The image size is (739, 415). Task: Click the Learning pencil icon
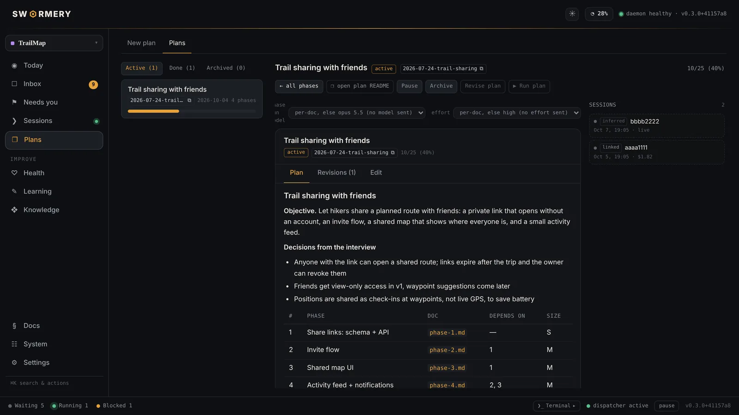(14, 191)
